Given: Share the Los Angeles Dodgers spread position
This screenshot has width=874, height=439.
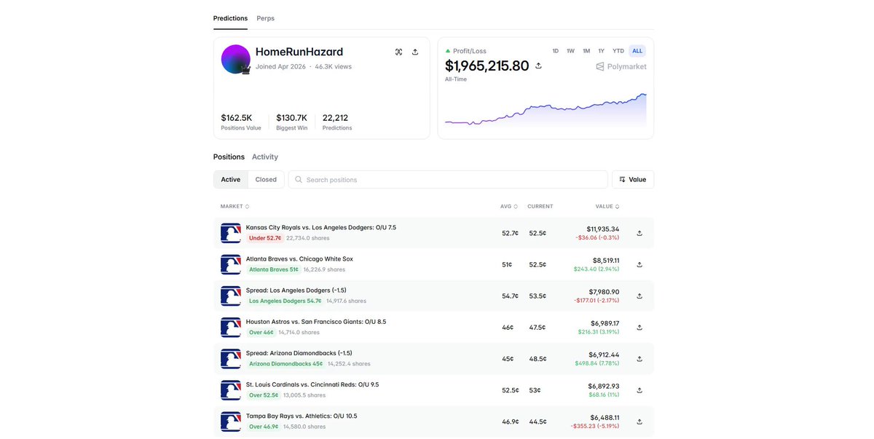Looking at the screenshot, I should click(x=639, y=296).
